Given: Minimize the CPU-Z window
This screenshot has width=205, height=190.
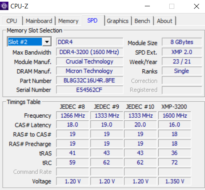Looking at the screenshot, I should (x=147, y=6).
